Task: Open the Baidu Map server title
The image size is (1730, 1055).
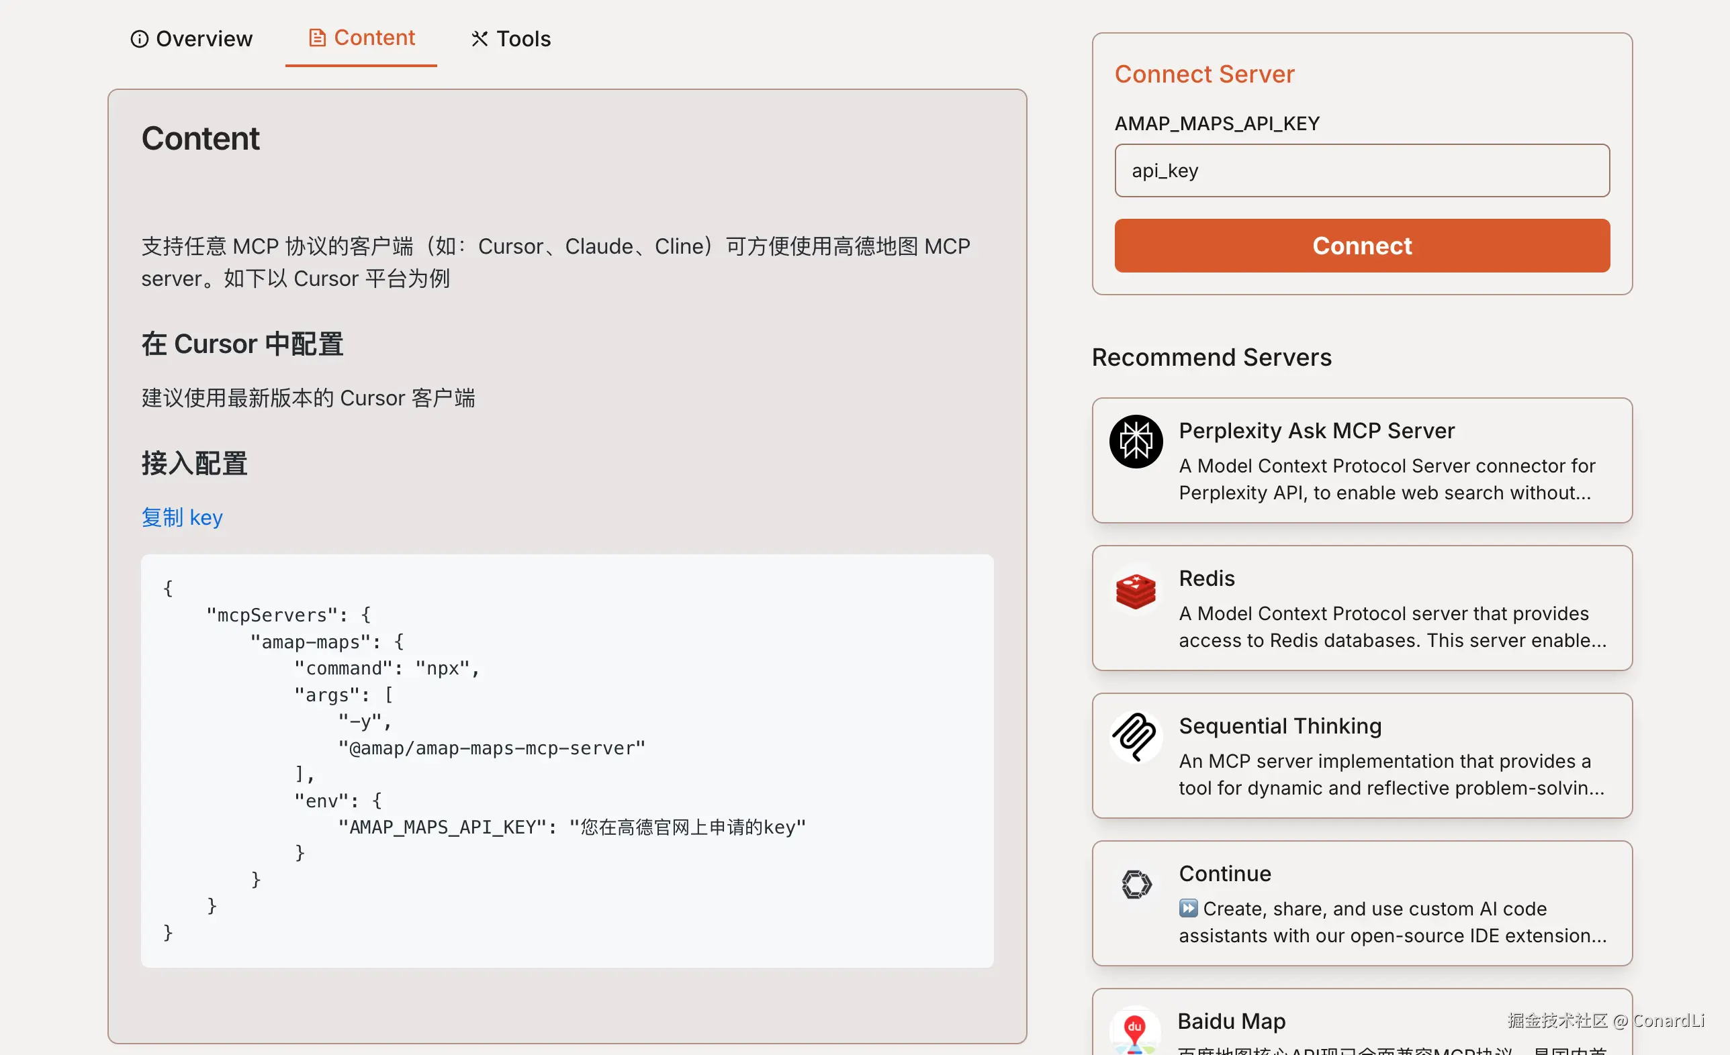Action: click(x=1232, y=1021)
